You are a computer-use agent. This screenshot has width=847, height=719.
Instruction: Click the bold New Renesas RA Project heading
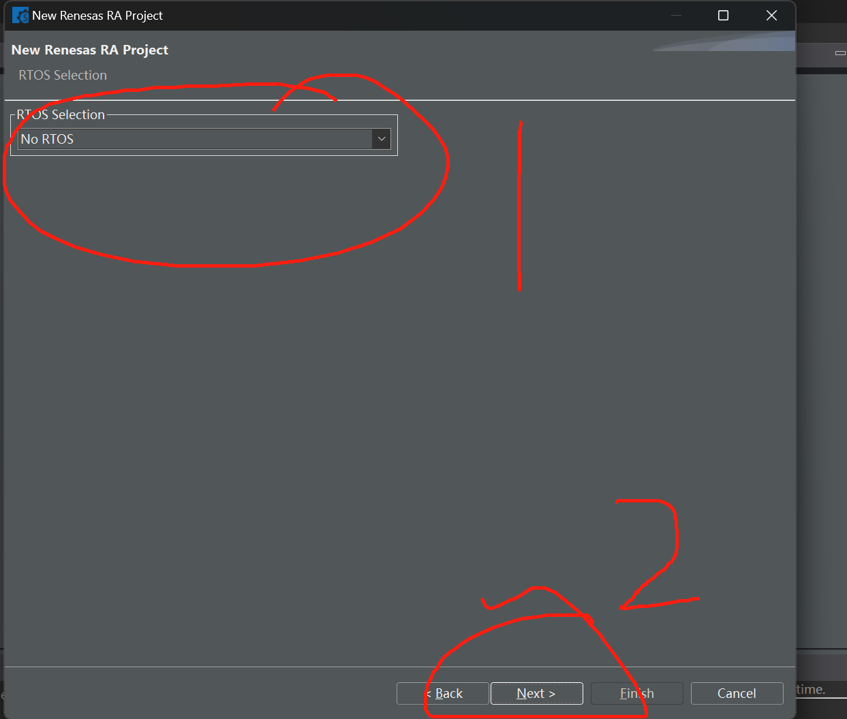click(90, 50)
